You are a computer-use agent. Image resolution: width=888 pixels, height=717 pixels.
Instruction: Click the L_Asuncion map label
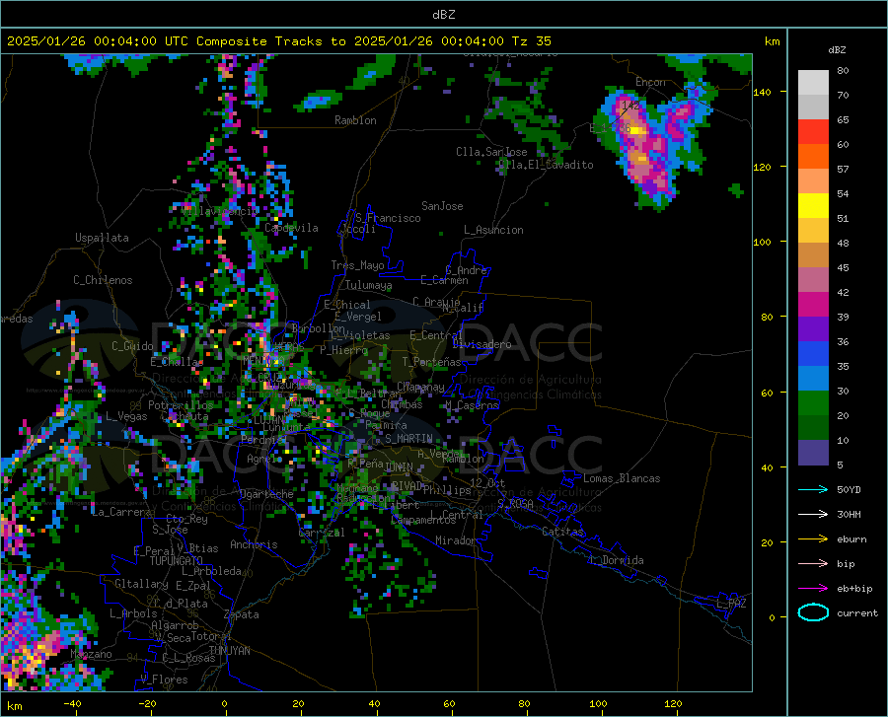[x=493, y=230]
